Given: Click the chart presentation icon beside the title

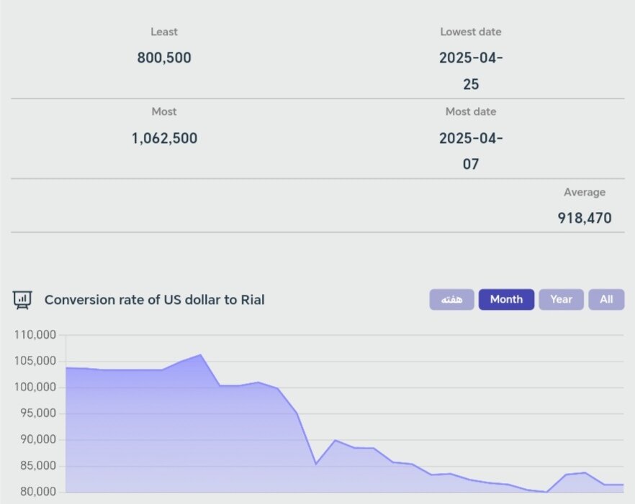Looking at the screenshot, I should pyautogui.click(x=22, y=300).
